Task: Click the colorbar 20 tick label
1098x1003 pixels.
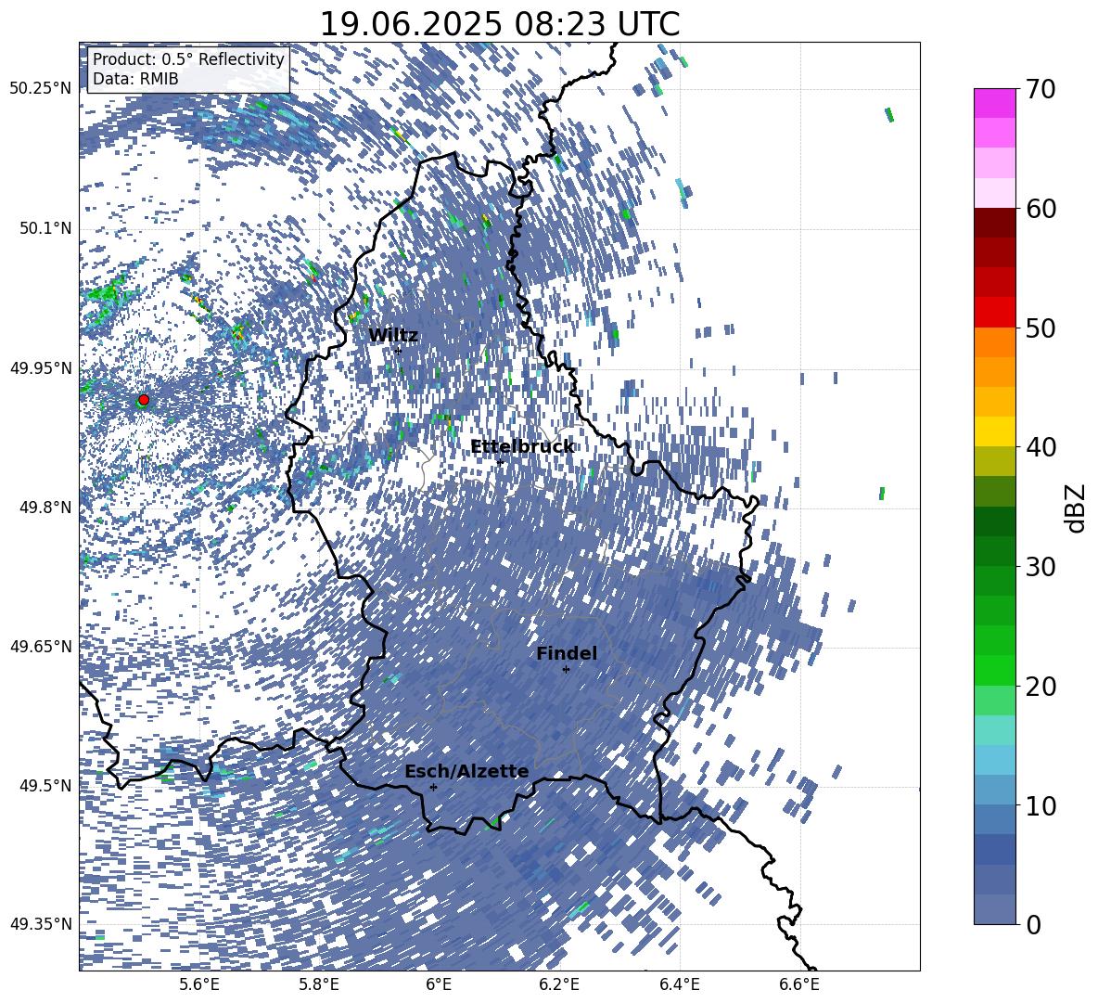Action: (1041, 686)
